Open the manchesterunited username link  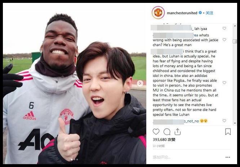[182, 13]
